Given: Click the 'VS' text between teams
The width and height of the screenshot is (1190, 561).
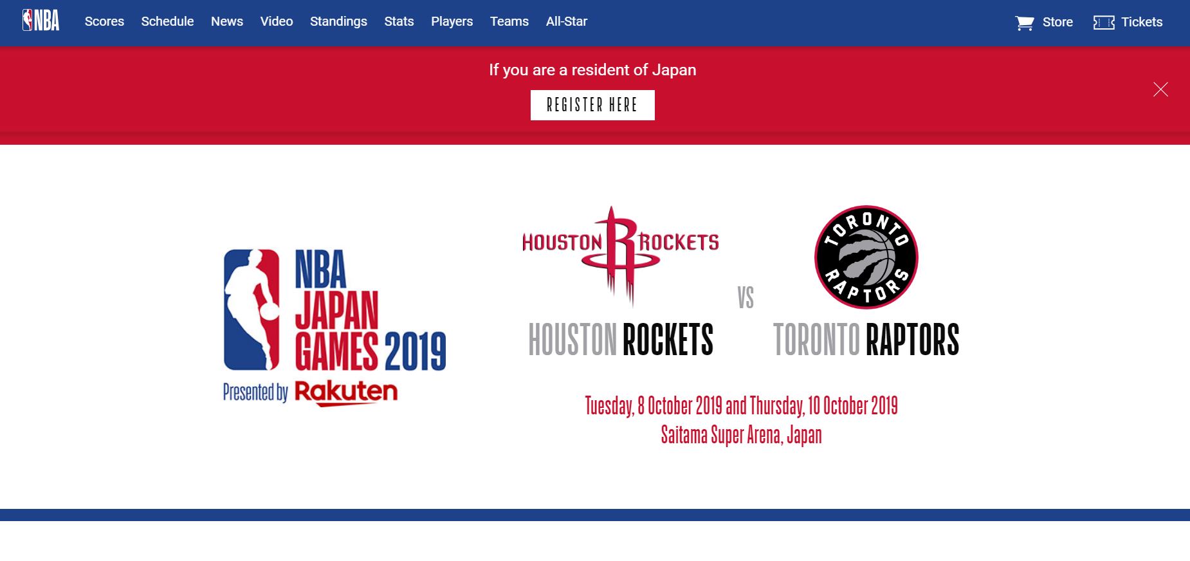Looking at the screenshot, I should coord(746,297).
